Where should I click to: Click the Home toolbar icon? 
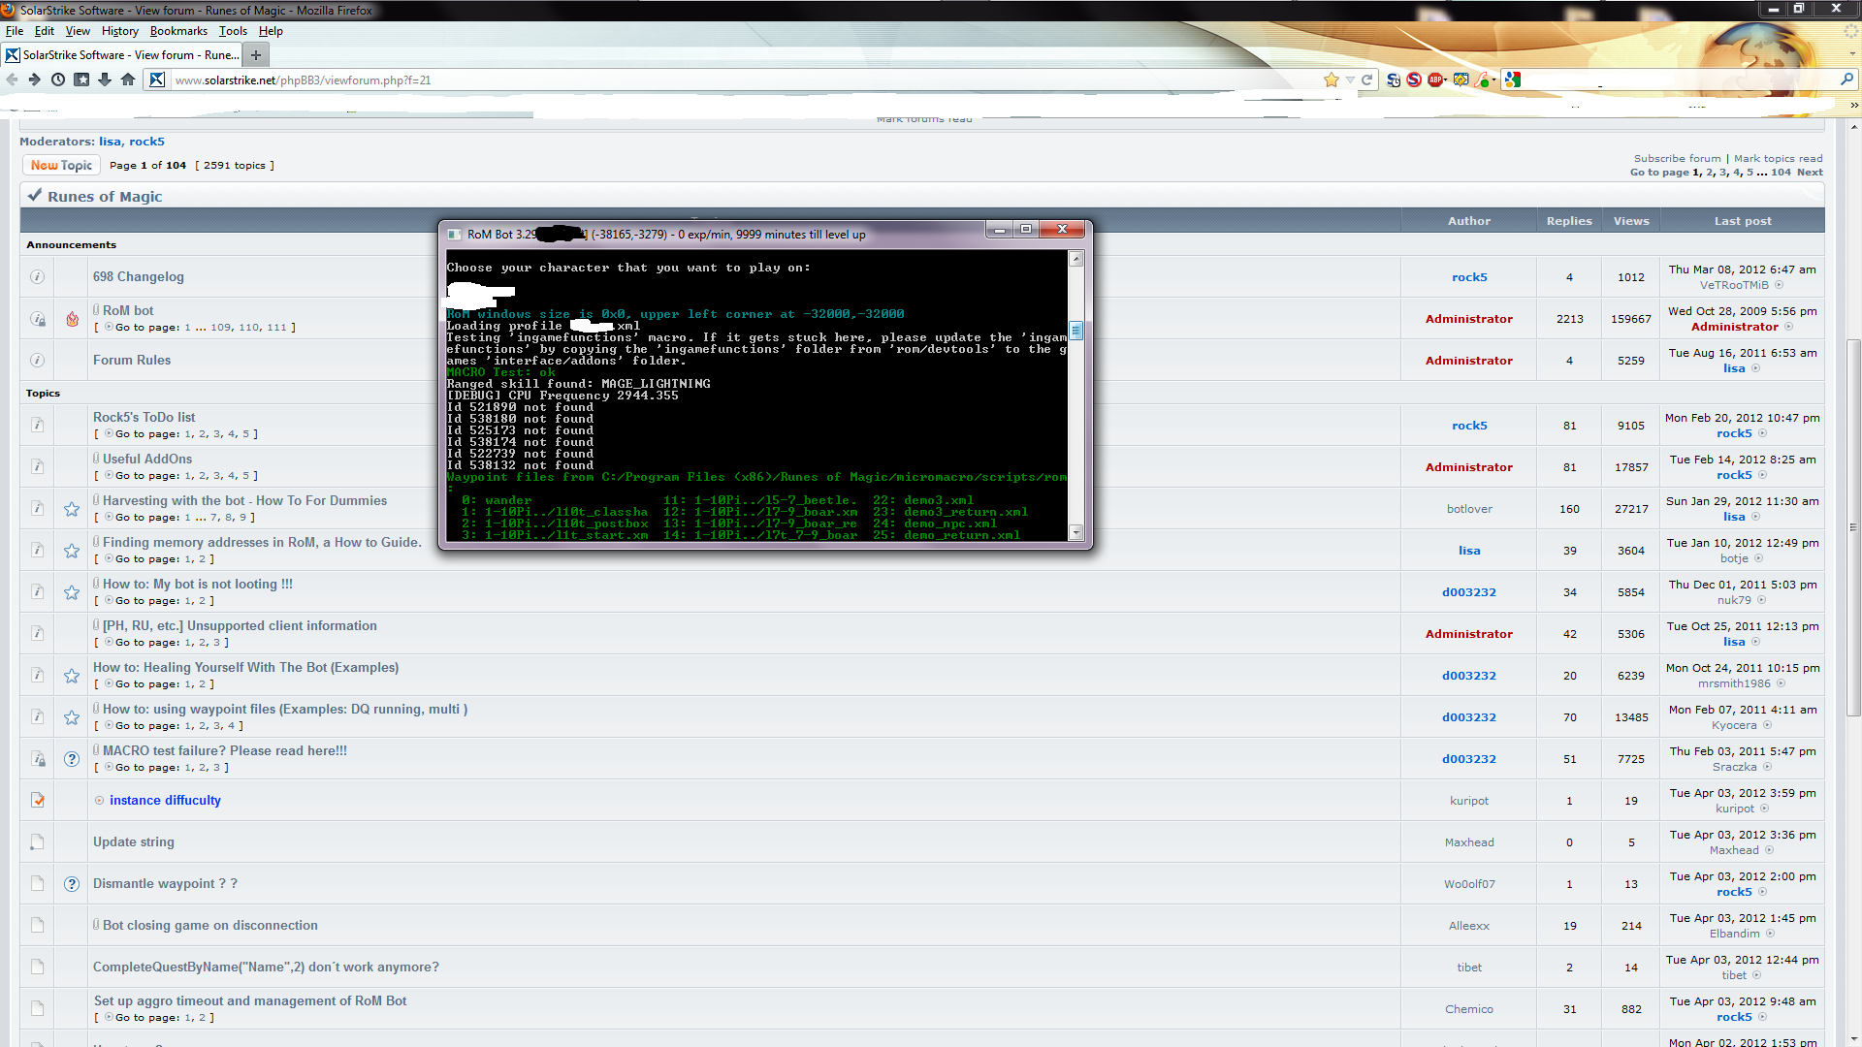128,80
